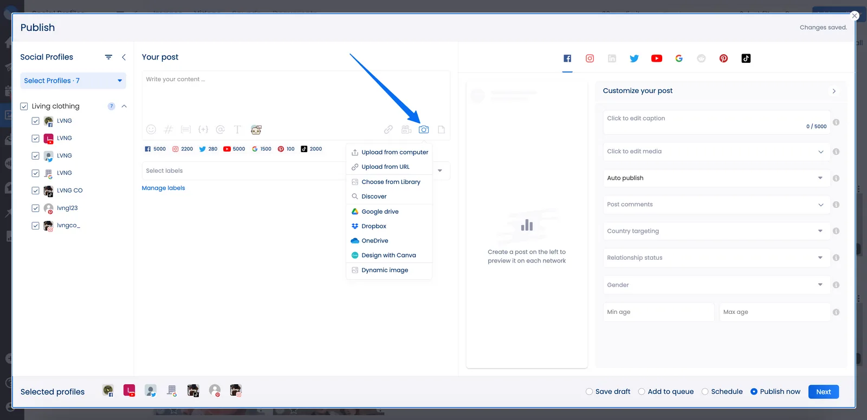The width and height of the screenshot is (867, 420).
Task: Expand the Post comments section
Action: [x=716, y=205]
